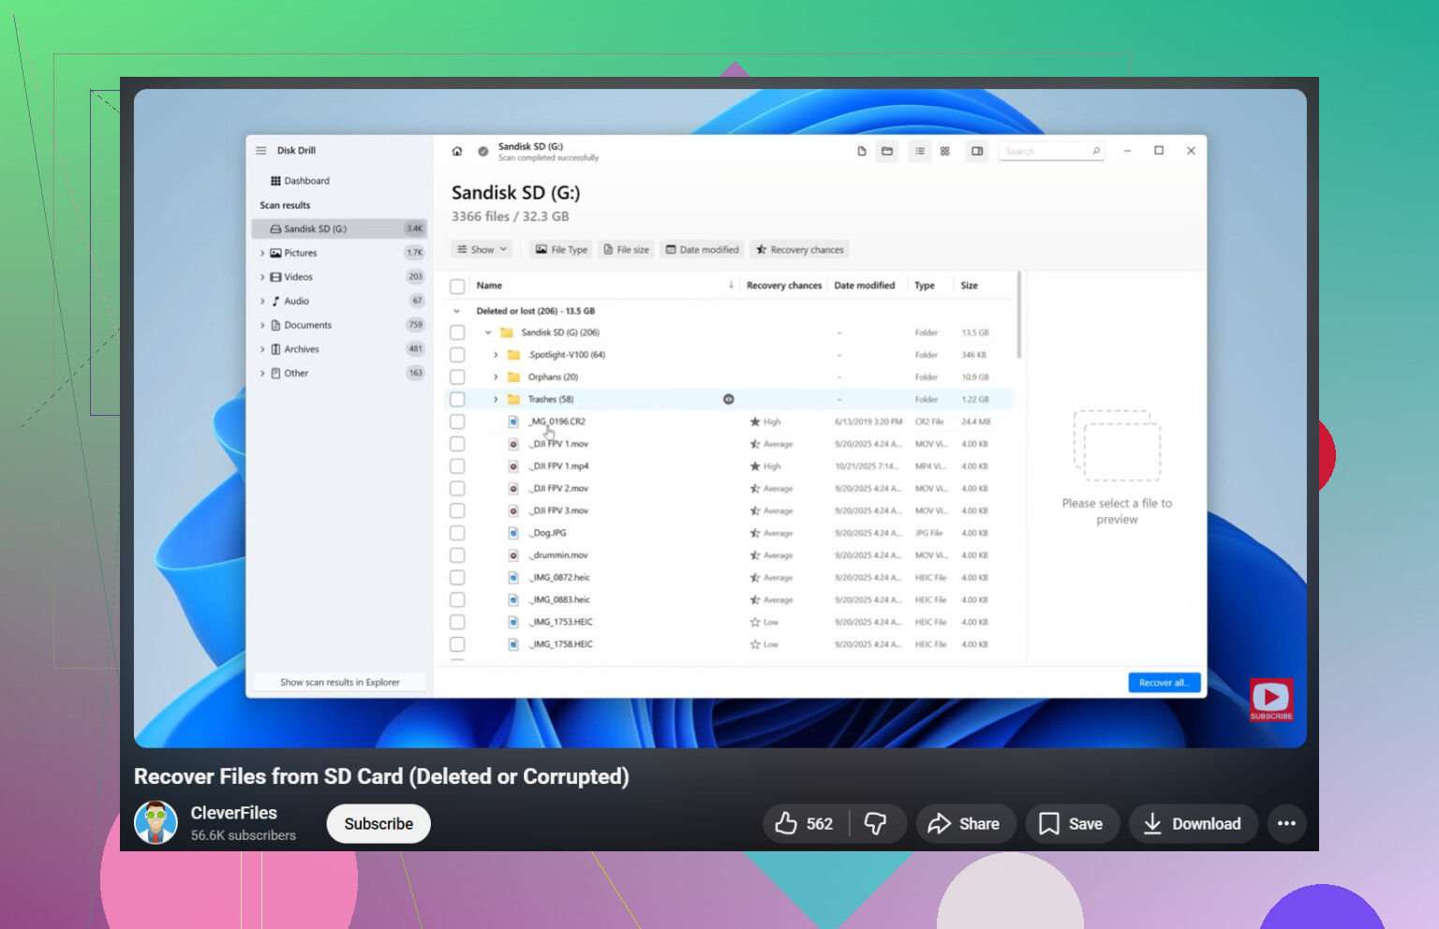Switch to folder tree view icon
This screenshot has width=1439, height=929.
tap(887, 151)
